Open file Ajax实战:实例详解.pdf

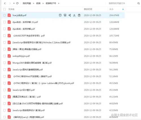click(x=24, y=29)
